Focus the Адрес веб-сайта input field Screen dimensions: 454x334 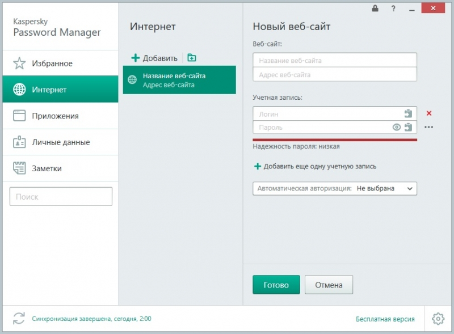click(335, 74)
